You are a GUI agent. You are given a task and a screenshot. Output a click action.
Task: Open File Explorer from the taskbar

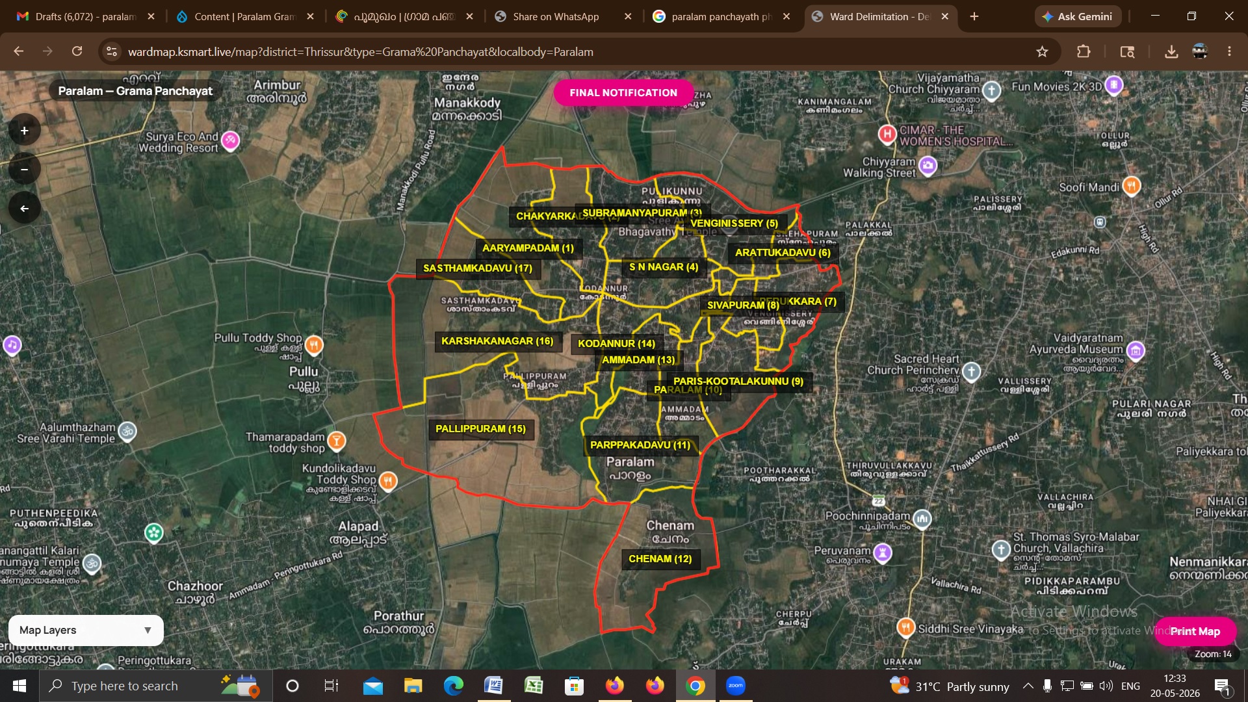coord(413,686)
